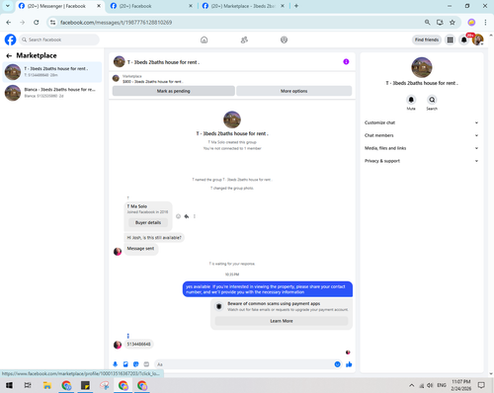Open the search tabs dropdown in Chrome
Viewport: 494px width, 393px height.
pos(8,6)
